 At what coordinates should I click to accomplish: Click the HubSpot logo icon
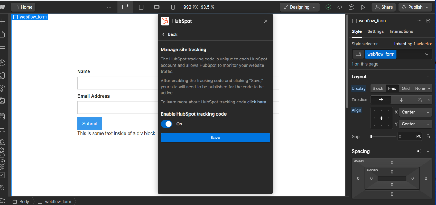(x=165, y=21)
